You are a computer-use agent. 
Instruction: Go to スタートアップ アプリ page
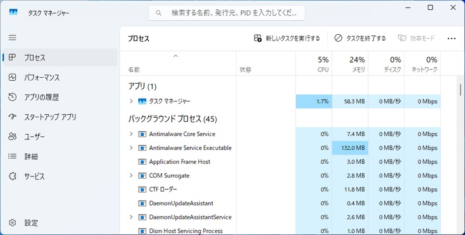pyautogui.click(x=60, y=117)
